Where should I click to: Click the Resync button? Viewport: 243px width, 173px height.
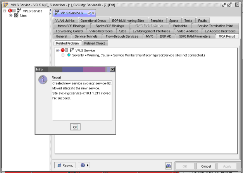65,165
